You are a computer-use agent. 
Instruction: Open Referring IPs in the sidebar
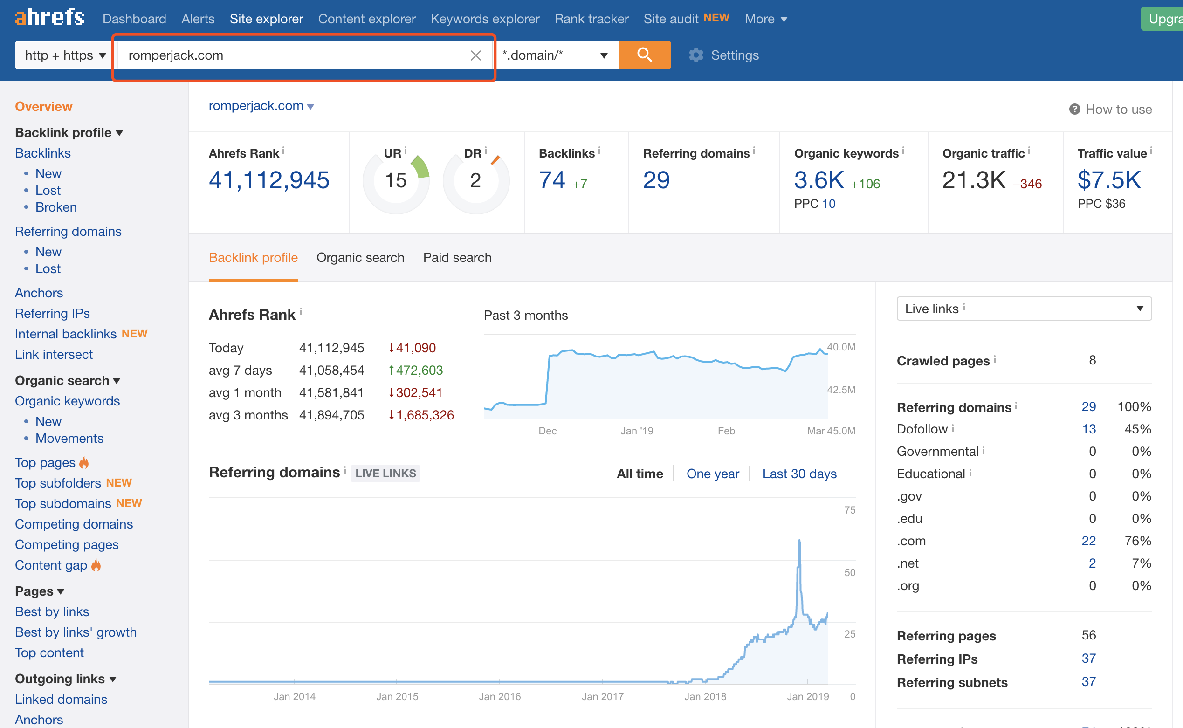(x=53, y=314)
